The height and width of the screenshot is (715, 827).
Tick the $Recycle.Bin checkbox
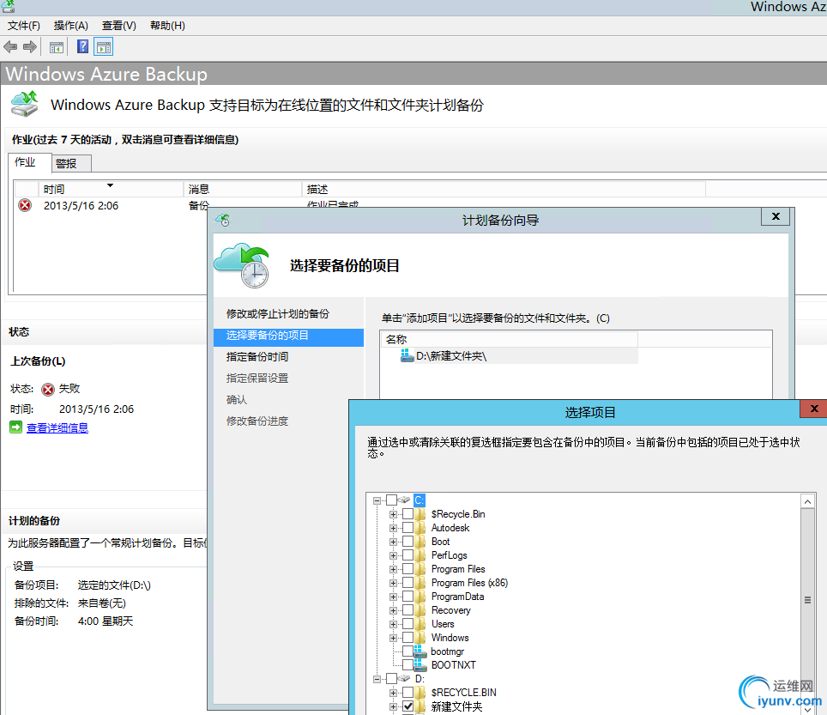[407, 514]
